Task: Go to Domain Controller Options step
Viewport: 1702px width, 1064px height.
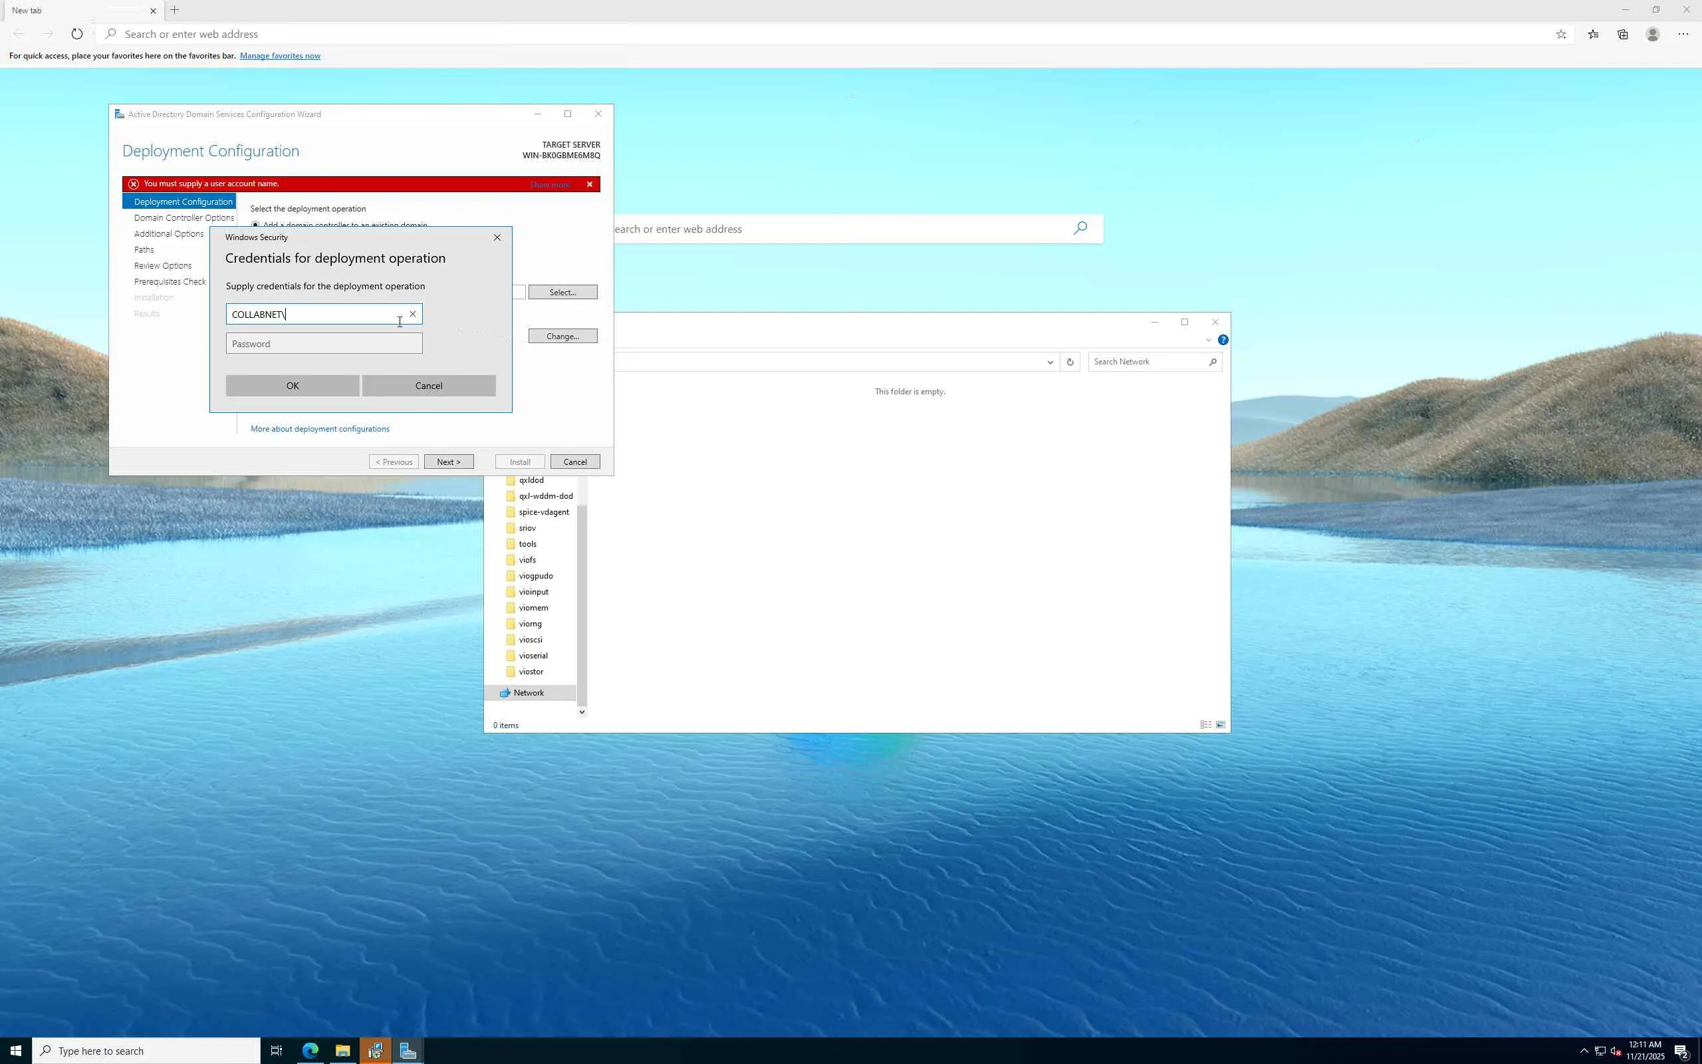Action: (183, 217)
